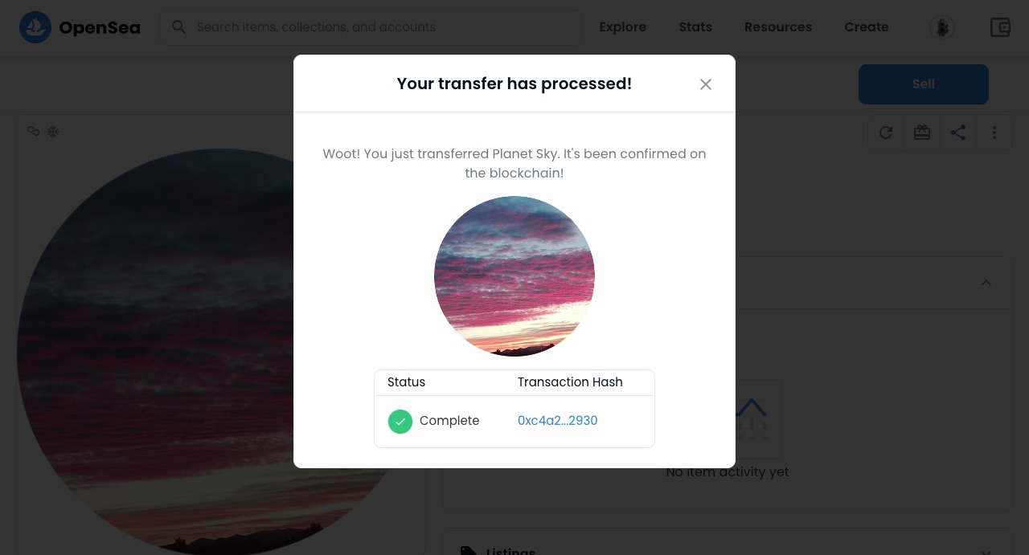Screen dimensions: 1029x555
Task: Click the share icon
Action: coord(958,133)
